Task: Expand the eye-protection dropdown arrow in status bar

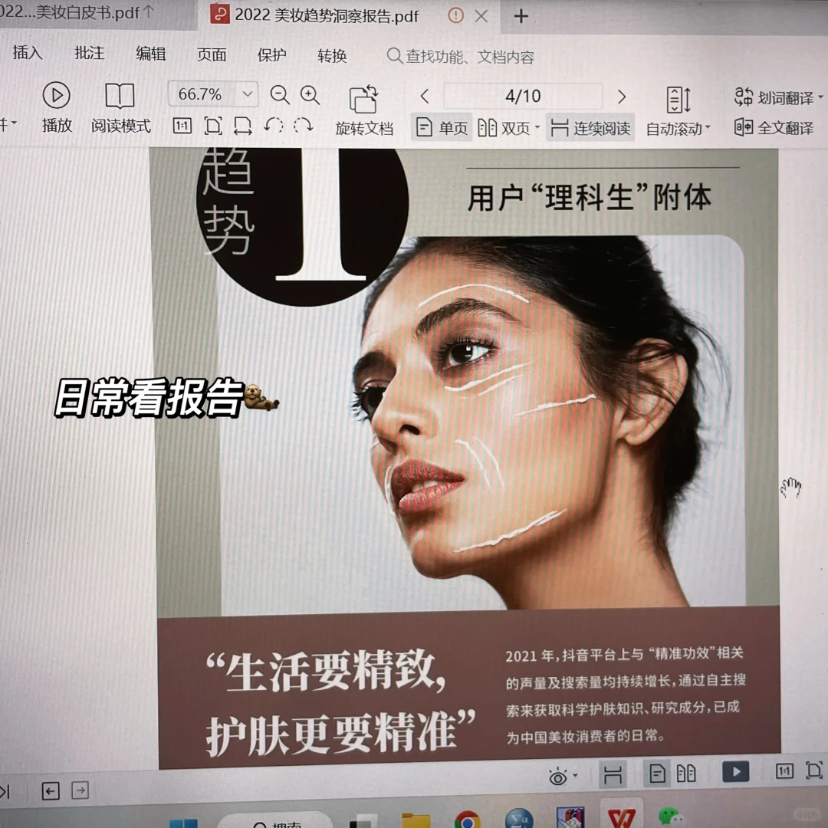Action: coord(575,775)
